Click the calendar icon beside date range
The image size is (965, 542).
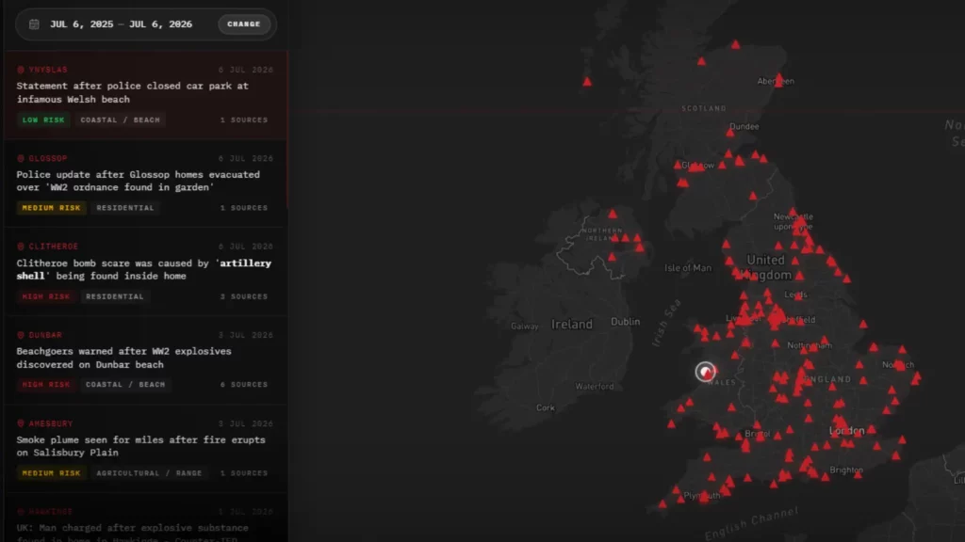pyautogui.click(x=35, y=24)
